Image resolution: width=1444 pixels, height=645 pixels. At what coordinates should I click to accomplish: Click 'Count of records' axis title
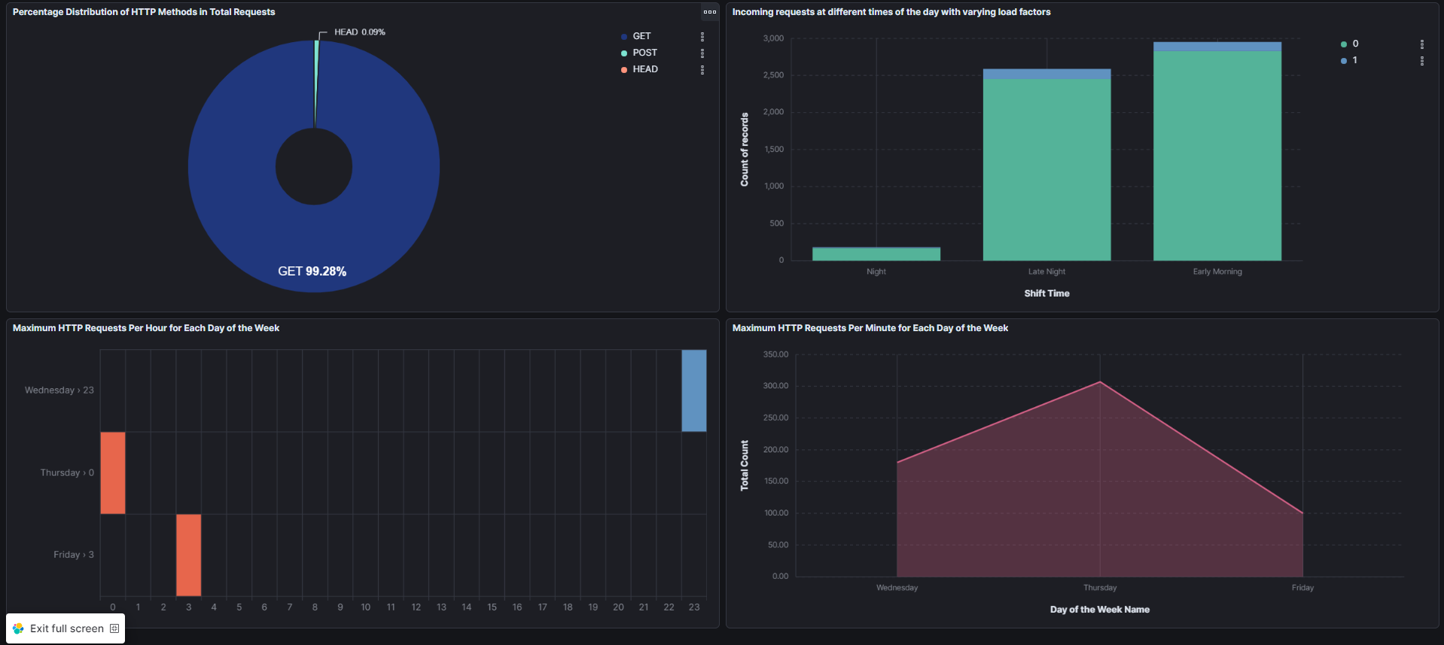(745, 150)
